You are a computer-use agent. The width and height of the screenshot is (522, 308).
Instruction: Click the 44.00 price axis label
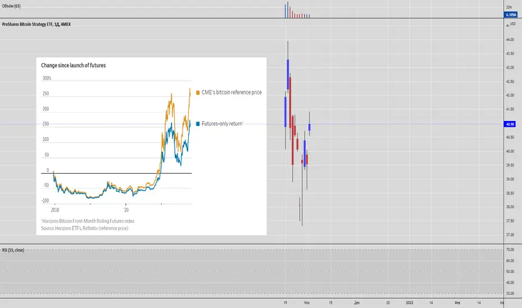coord(510,40)
